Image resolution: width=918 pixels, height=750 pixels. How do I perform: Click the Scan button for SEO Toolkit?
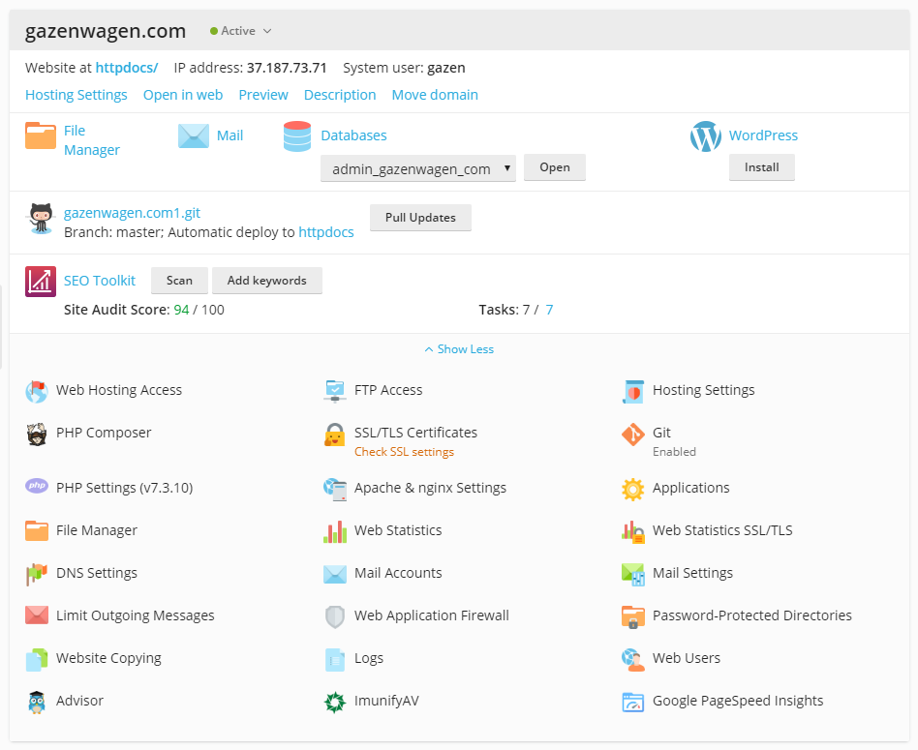click(179, 281)
